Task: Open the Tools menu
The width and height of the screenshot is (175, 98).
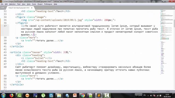Action: tap(34, 4)
